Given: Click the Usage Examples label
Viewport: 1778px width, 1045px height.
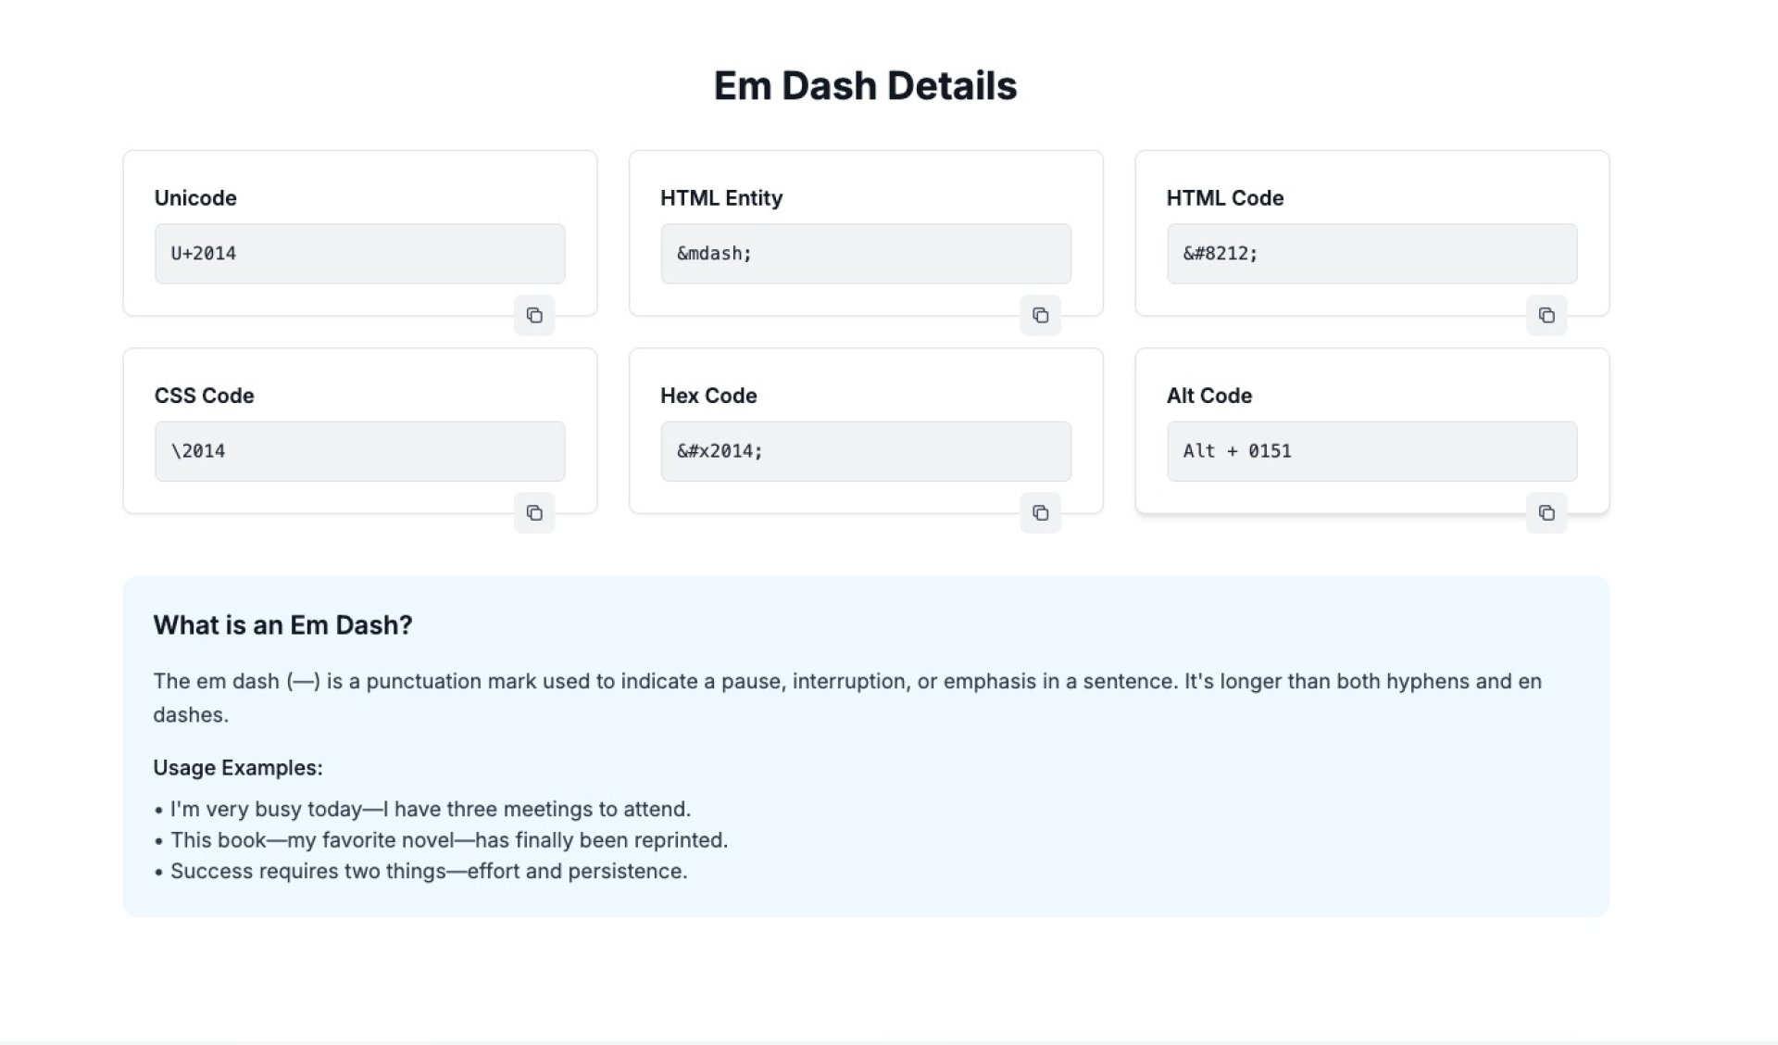Looking at the screenshot, I should pyautogui.click(x=238, y=768).
